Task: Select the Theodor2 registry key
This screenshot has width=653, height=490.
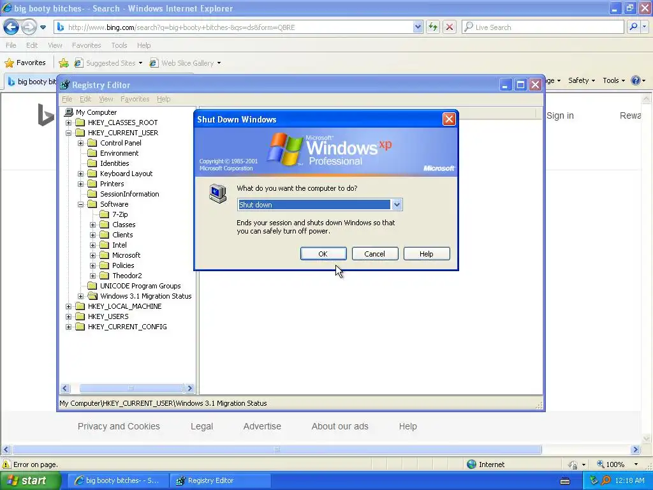Action: 127,276
